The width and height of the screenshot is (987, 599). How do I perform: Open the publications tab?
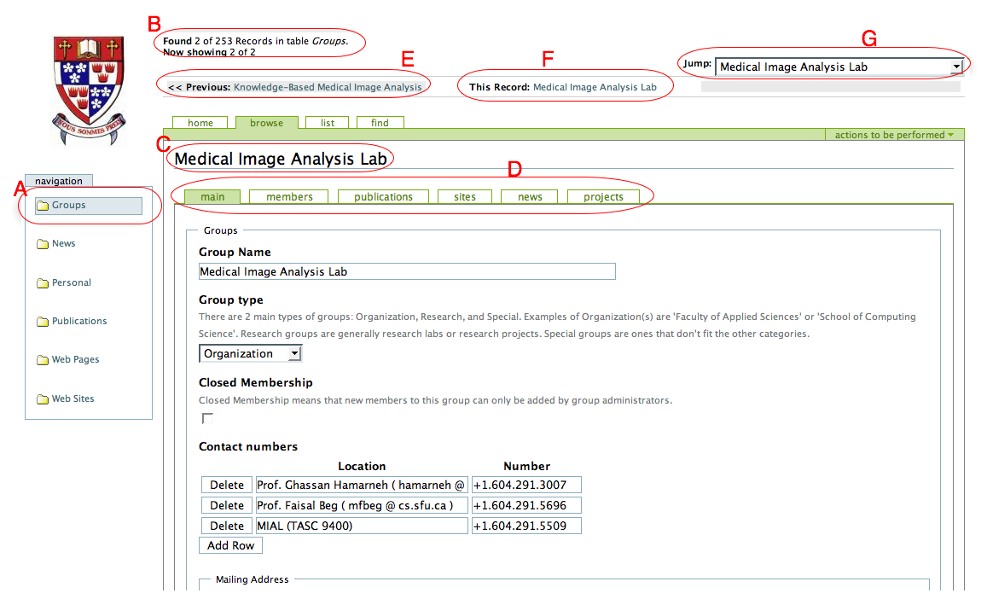[383, 197]
